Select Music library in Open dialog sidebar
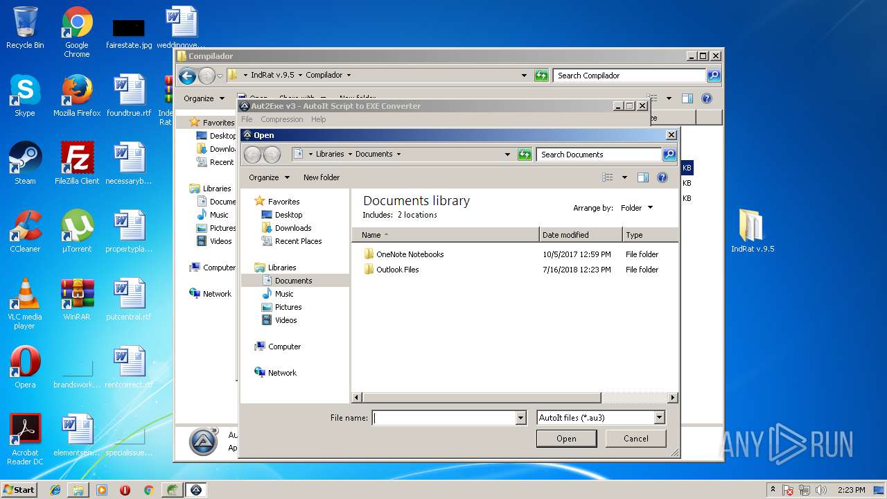 coord(284,294)
